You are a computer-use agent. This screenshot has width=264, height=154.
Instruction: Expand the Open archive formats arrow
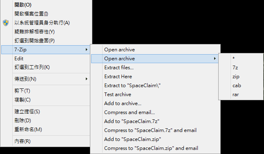point(215,59)
